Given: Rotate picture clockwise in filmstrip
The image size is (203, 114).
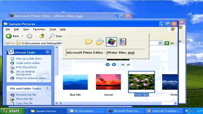Looking at the screenshot, I should pyautogui.click(x=122, y=64).
